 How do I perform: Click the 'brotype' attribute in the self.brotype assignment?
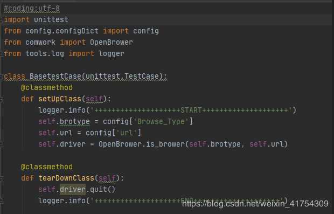tap(75, 121)
